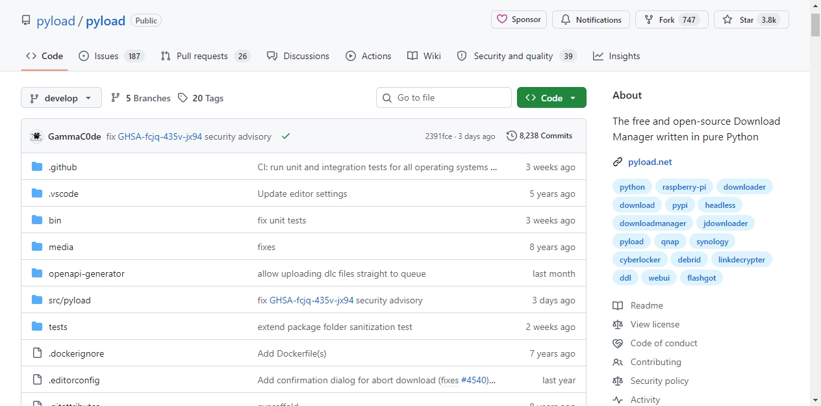
Task: Click the folder icon next to media
Action: (37, 247)
